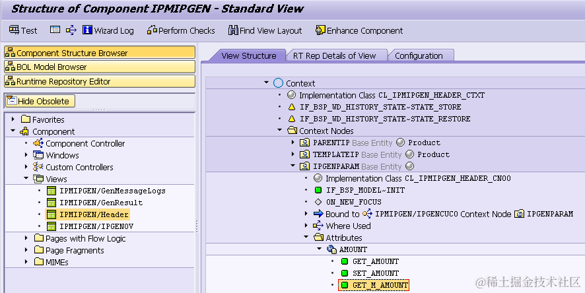The height and width of the screenshot is (293, 585).
Task: Expand the Where Used row
Action: (x=306, y=226)
